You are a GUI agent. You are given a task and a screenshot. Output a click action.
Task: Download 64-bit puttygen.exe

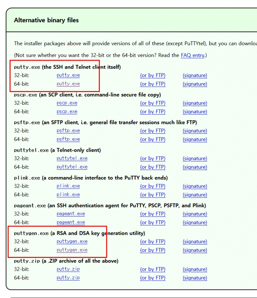click(x=72, y=250)
